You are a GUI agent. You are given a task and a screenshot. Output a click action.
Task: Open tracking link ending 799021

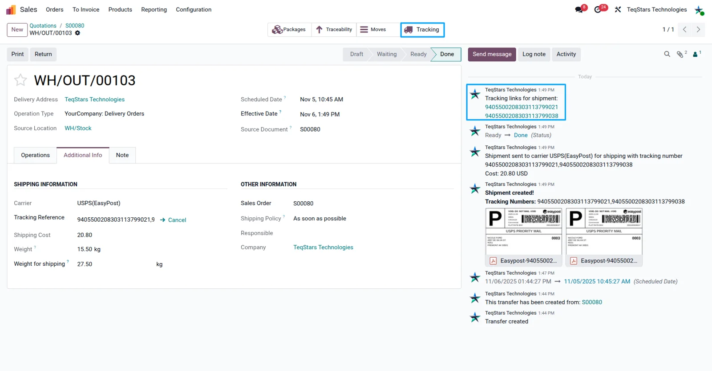point(522,107)
